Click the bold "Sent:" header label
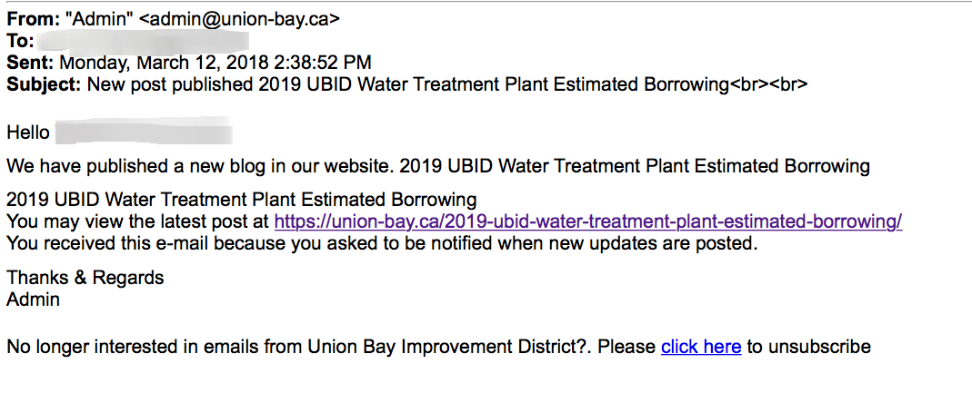Viewport: 972px width, 393px height. [31, 63]
